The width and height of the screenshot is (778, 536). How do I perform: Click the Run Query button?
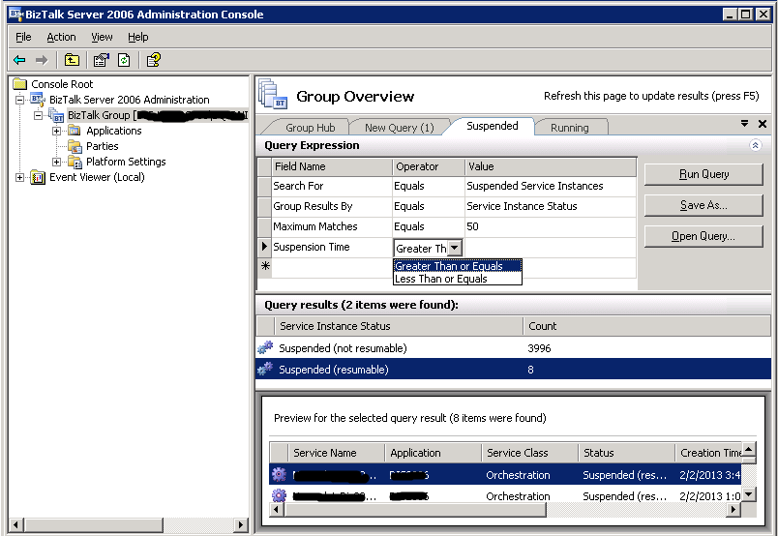click(703, 174)
